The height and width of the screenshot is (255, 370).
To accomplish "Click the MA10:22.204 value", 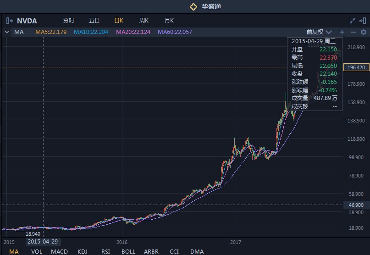I will (91, 32).
